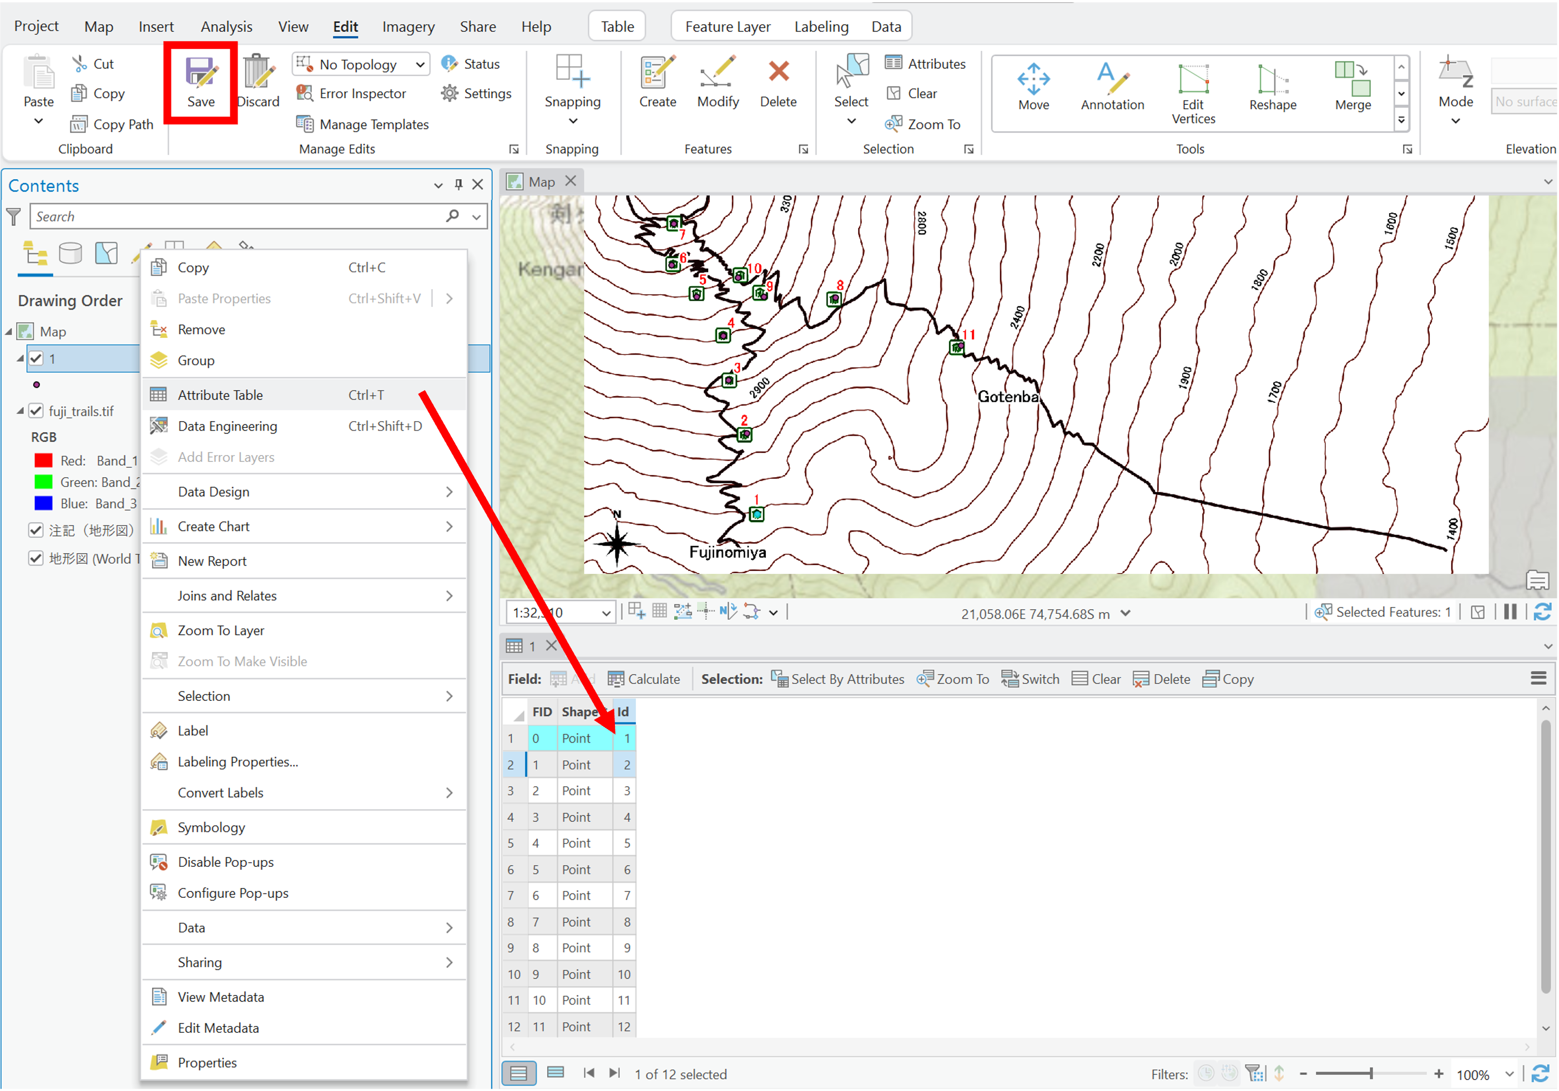Click Copy in the table toolbar
1559x1091 pixels.
[x=1228, y=679]
